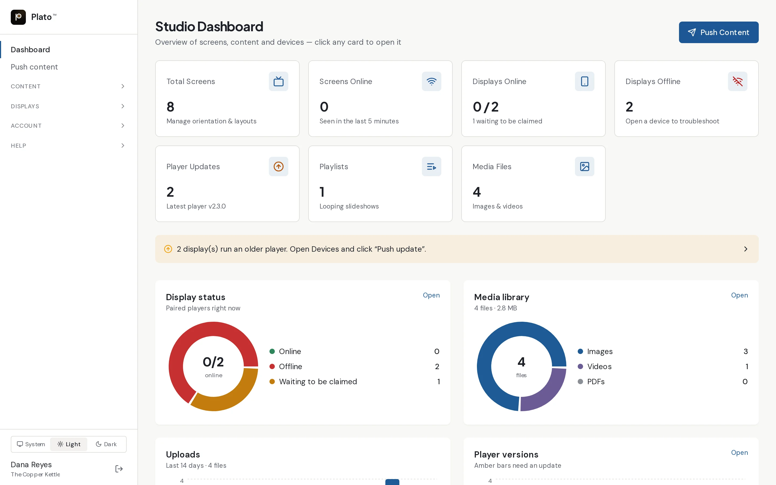Click 'Open a device to troubleshoot' text
The width and height of the screenshot is (776, 485).
(x=672, y=121)
